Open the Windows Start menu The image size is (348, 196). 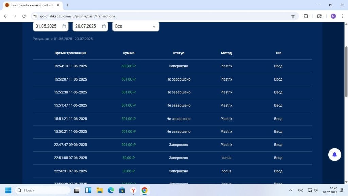point(8,190)
